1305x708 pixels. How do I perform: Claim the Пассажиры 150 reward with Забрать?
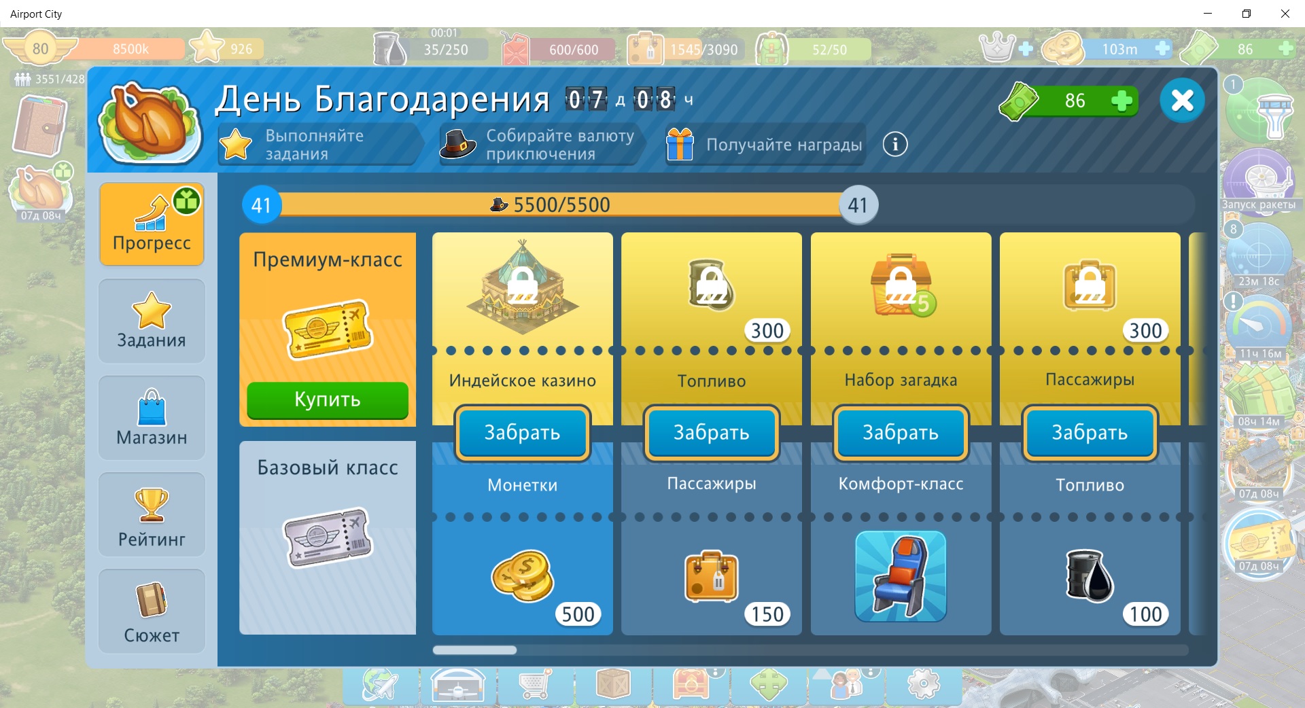(711, 433)
